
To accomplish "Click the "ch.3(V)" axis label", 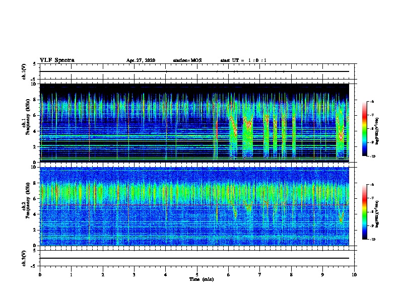I will (24, 258).
